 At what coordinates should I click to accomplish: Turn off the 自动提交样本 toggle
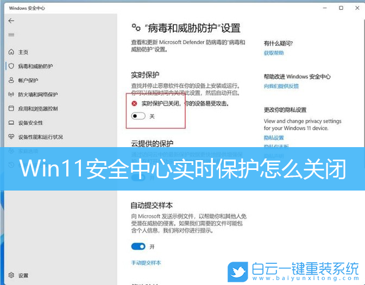coord(139,246)
